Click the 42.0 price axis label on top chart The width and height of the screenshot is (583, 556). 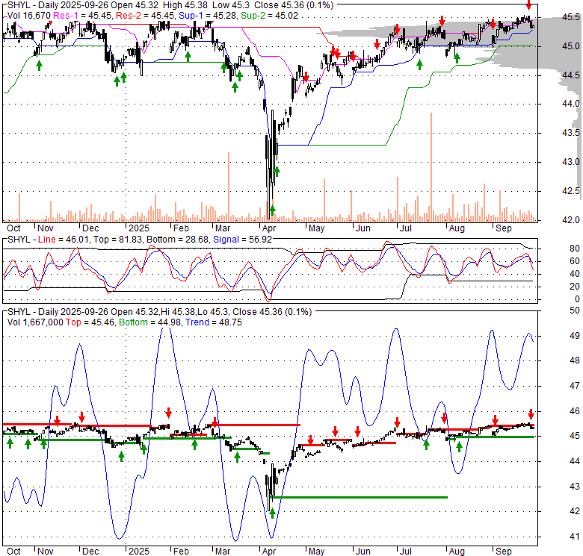tap(571, 220)
